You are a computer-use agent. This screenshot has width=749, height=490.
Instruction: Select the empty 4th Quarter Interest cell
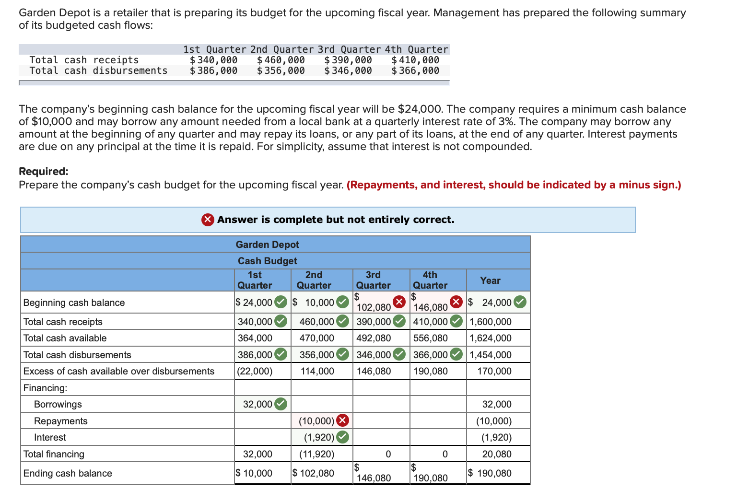(x=438, y=437)
